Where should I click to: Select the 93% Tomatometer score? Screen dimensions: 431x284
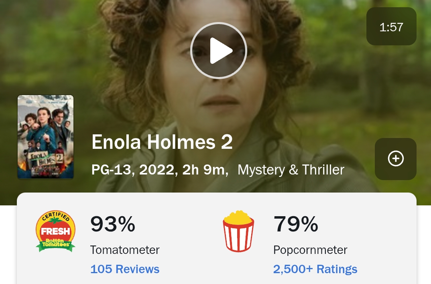coord(113,224)
